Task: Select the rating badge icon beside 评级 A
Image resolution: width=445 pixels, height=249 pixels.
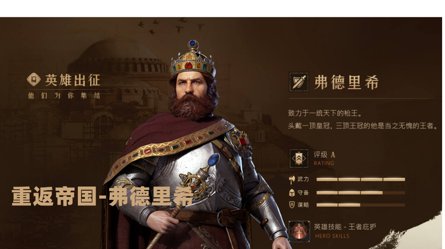Action: pos(299,159)
